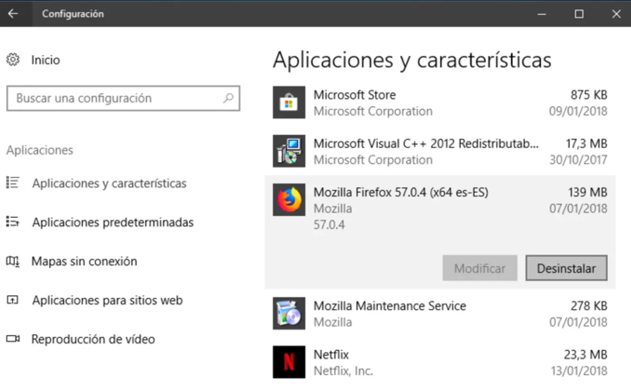Maximize the Configuración window

coord(579,14)
